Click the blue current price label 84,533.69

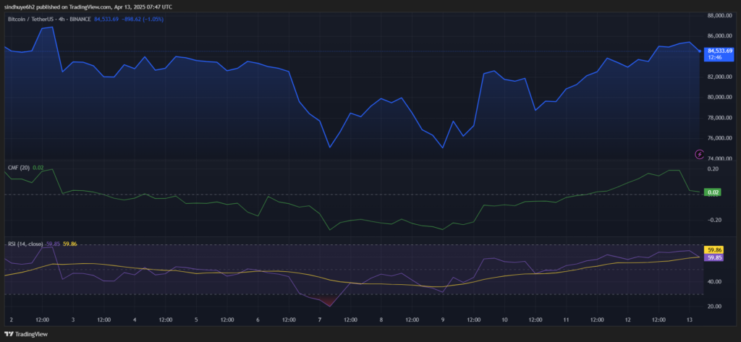pyautogui.click(x=714, y=51)
